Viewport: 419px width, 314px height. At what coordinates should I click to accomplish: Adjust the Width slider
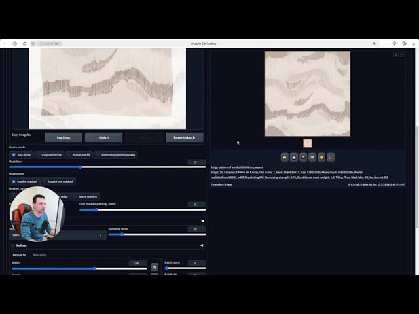[79, 269]
